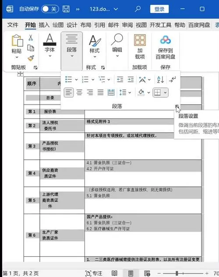Expand the line spacing arrow

130,93
